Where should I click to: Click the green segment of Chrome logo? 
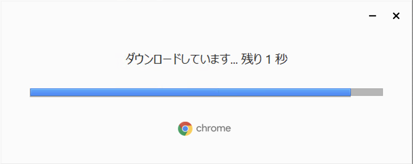181,131
